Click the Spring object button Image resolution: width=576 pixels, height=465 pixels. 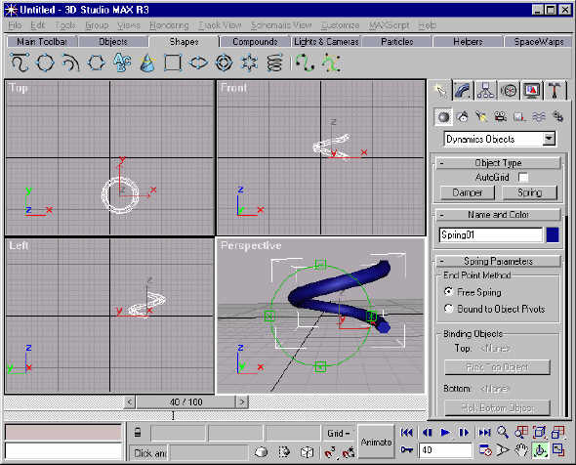(x=529, y=192)
